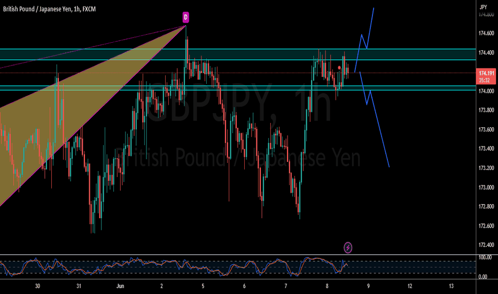This screenshot has width=498, height=294.
Task: Click the JPY currency label on price axis
Action: click(x=483, y=7)
